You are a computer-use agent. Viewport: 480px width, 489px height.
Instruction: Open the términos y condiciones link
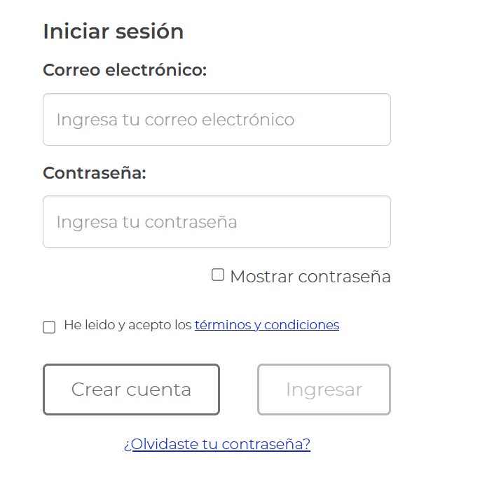[266, 325]
